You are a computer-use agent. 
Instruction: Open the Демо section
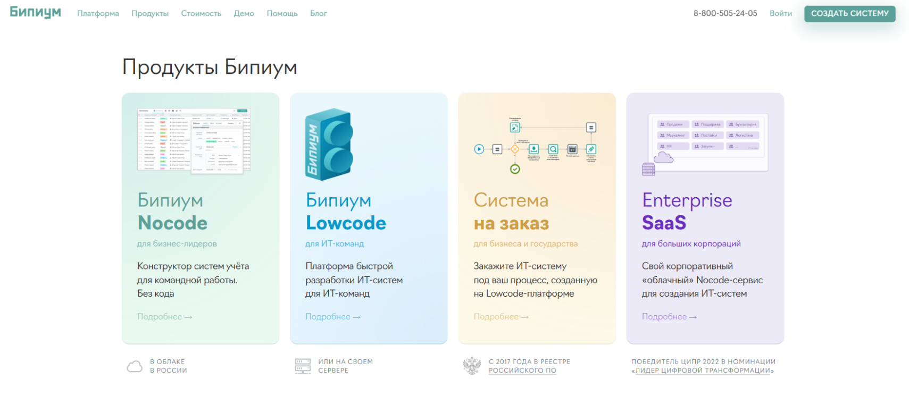tap(244, 13)
